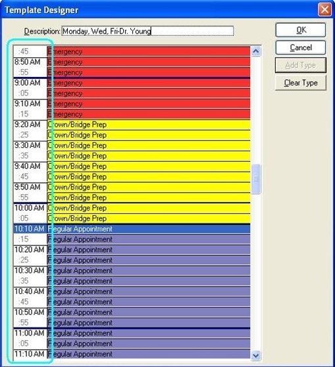Viewport: 335px width, 367px height.
Task: Click the Description text field
Action: pos(148,31)
